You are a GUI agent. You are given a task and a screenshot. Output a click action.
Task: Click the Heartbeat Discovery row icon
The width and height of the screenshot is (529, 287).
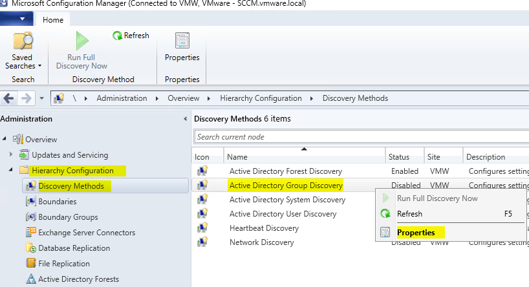[x=202, y=228]
